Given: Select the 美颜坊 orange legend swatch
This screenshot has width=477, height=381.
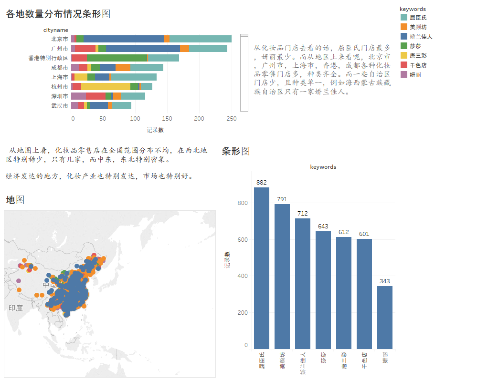Looking at the screenshot, I should pyautogui.click(x=403, y=27).
